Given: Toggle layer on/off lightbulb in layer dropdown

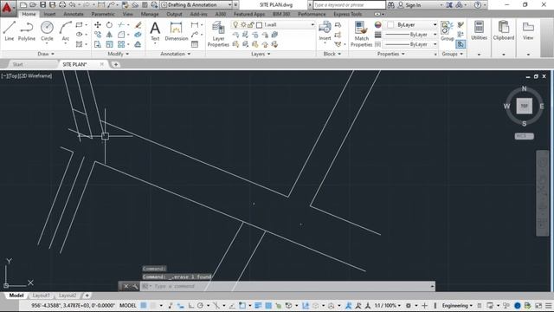Looking at the screenshot, I should (x=235, y=25).
